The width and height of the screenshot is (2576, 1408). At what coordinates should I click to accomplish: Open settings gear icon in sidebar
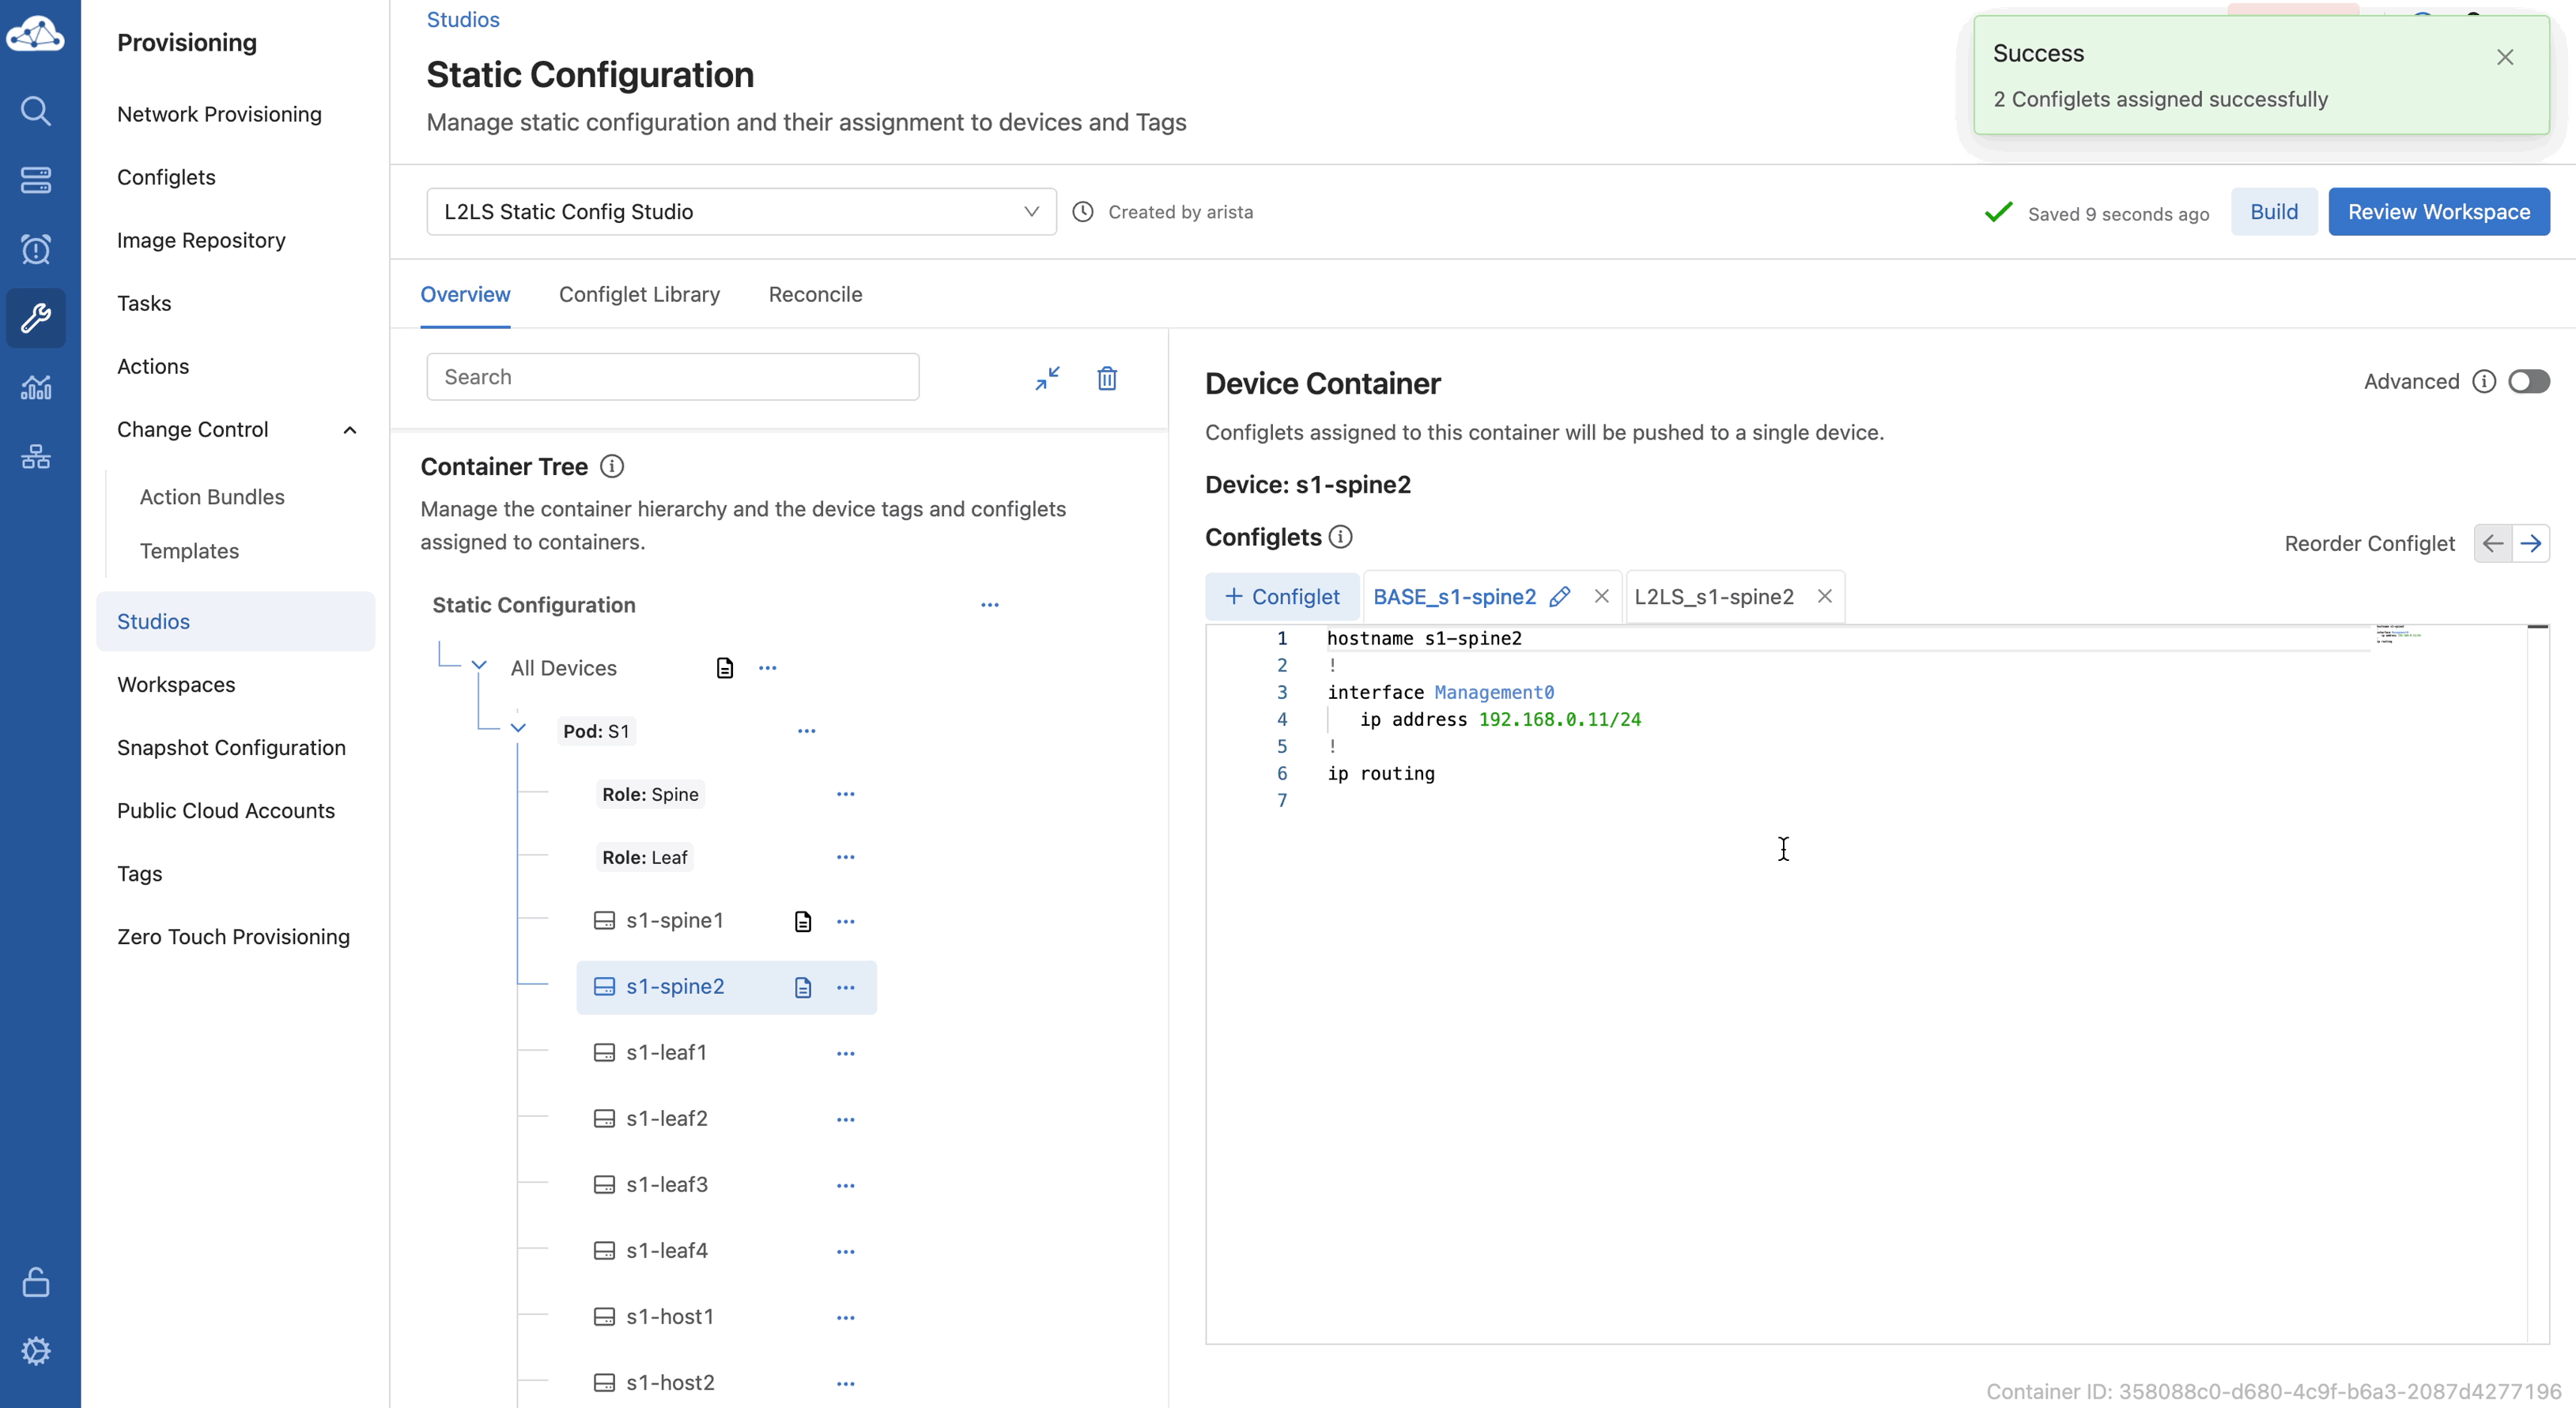[36, 1351]
